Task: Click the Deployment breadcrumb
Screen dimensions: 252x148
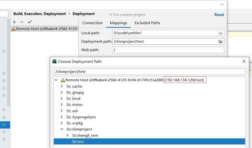Action: pyautogui.click(x=83, y=14)
